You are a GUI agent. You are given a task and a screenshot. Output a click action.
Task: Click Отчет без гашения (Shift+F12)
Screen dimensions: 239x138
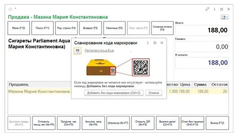click(x=192, y=123)
